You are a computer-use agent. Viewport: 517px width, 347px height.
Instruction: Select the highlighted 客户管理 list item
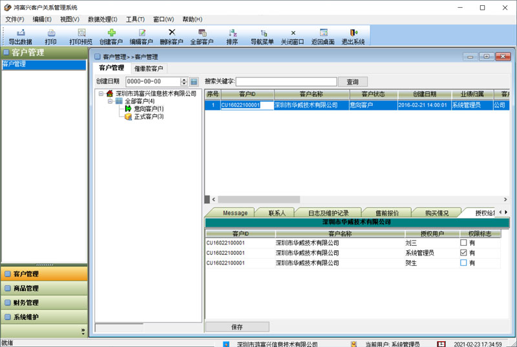44,64
